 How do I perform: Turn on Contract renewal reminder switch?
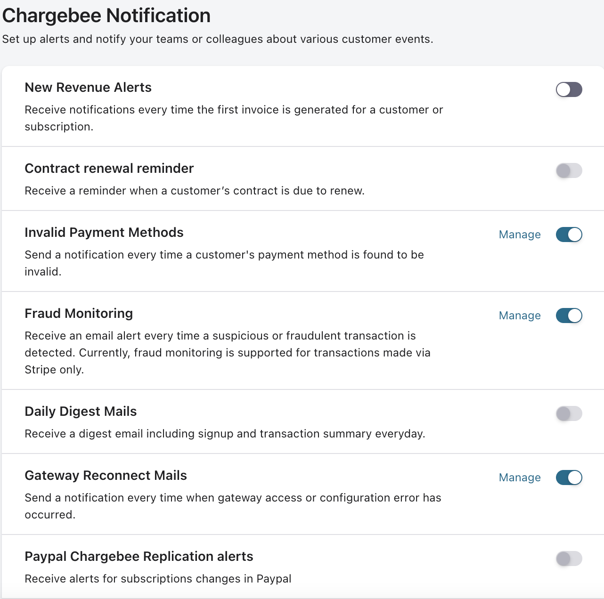(569, 170)
